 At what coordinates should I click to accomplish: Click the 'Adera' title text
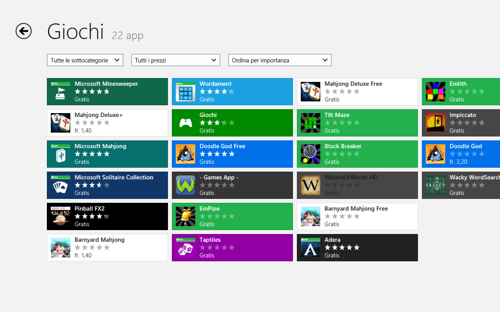coord(333,240)
